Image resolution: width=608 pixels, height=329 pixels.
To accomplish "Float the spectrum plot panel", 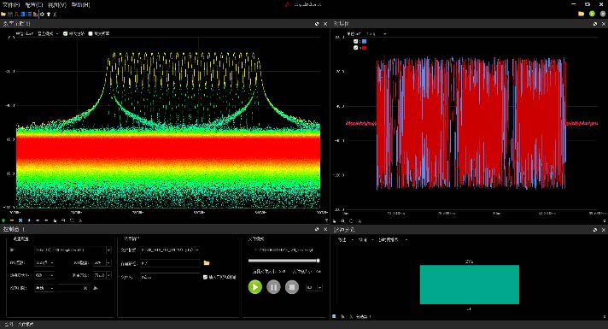I will click(x=317, y=24).
